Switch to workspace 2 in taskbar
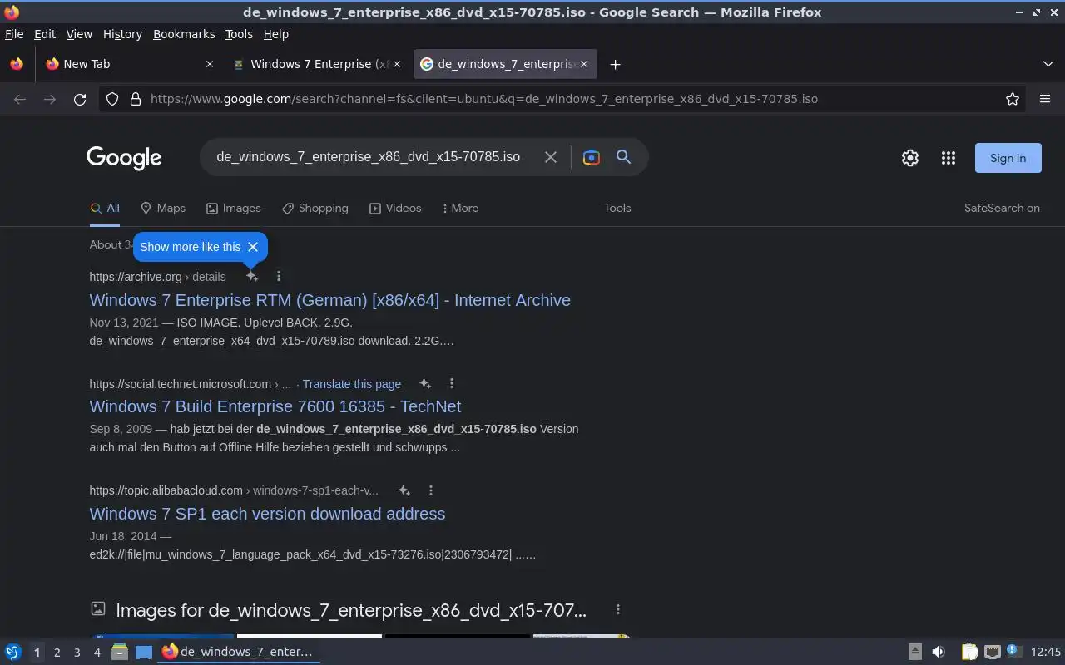Screen dimensions: 1065x665 point(57,653)
